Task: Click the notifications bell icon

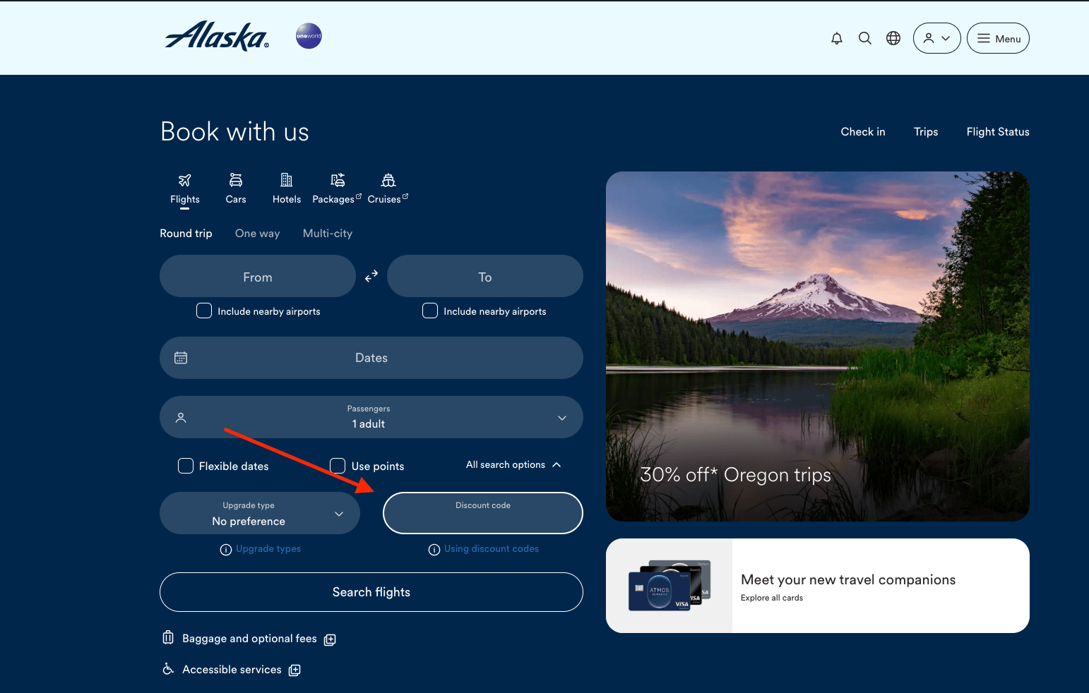Action: pos(836,38)
